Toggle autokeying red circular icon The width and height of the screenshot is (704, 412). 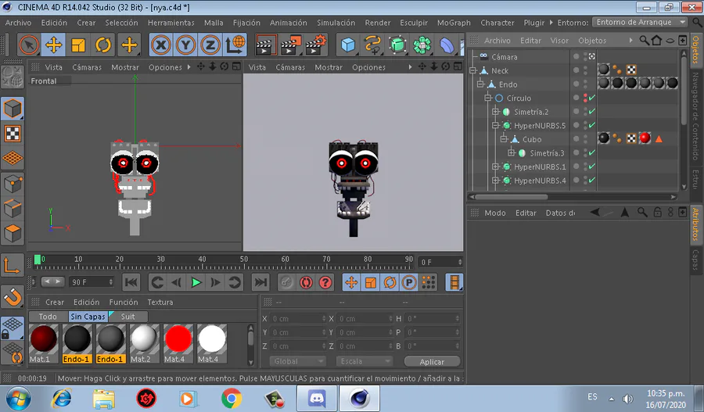[x=306, y=282]
